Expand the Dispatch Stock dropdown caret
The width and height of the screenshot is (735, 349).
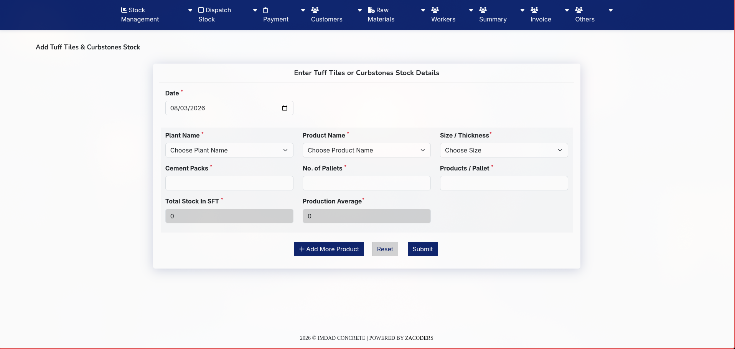tap(255, 10)
